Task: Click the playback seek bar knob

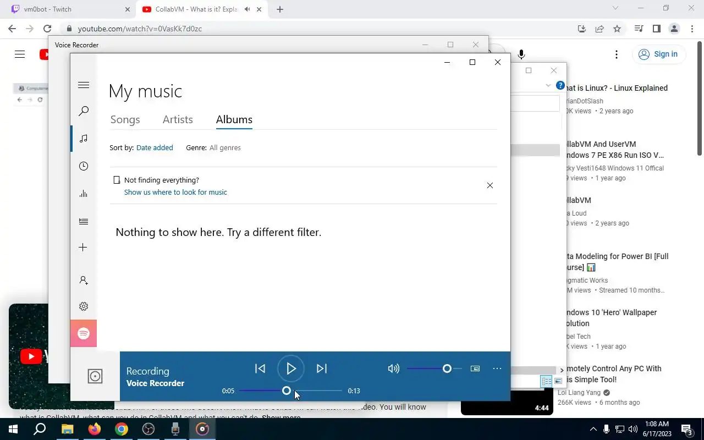Action: pyautogui.click(x=287, y=391)
